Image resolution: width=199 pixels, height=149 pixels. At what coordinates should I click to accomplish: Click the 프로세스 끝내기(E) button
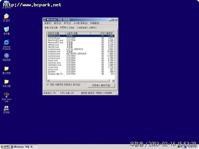coord(101,85)
